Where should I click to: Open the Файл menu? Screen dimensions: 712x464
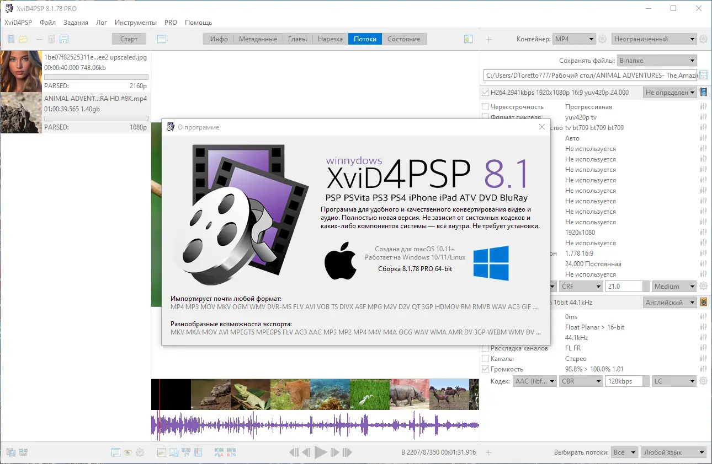[47, 23]
